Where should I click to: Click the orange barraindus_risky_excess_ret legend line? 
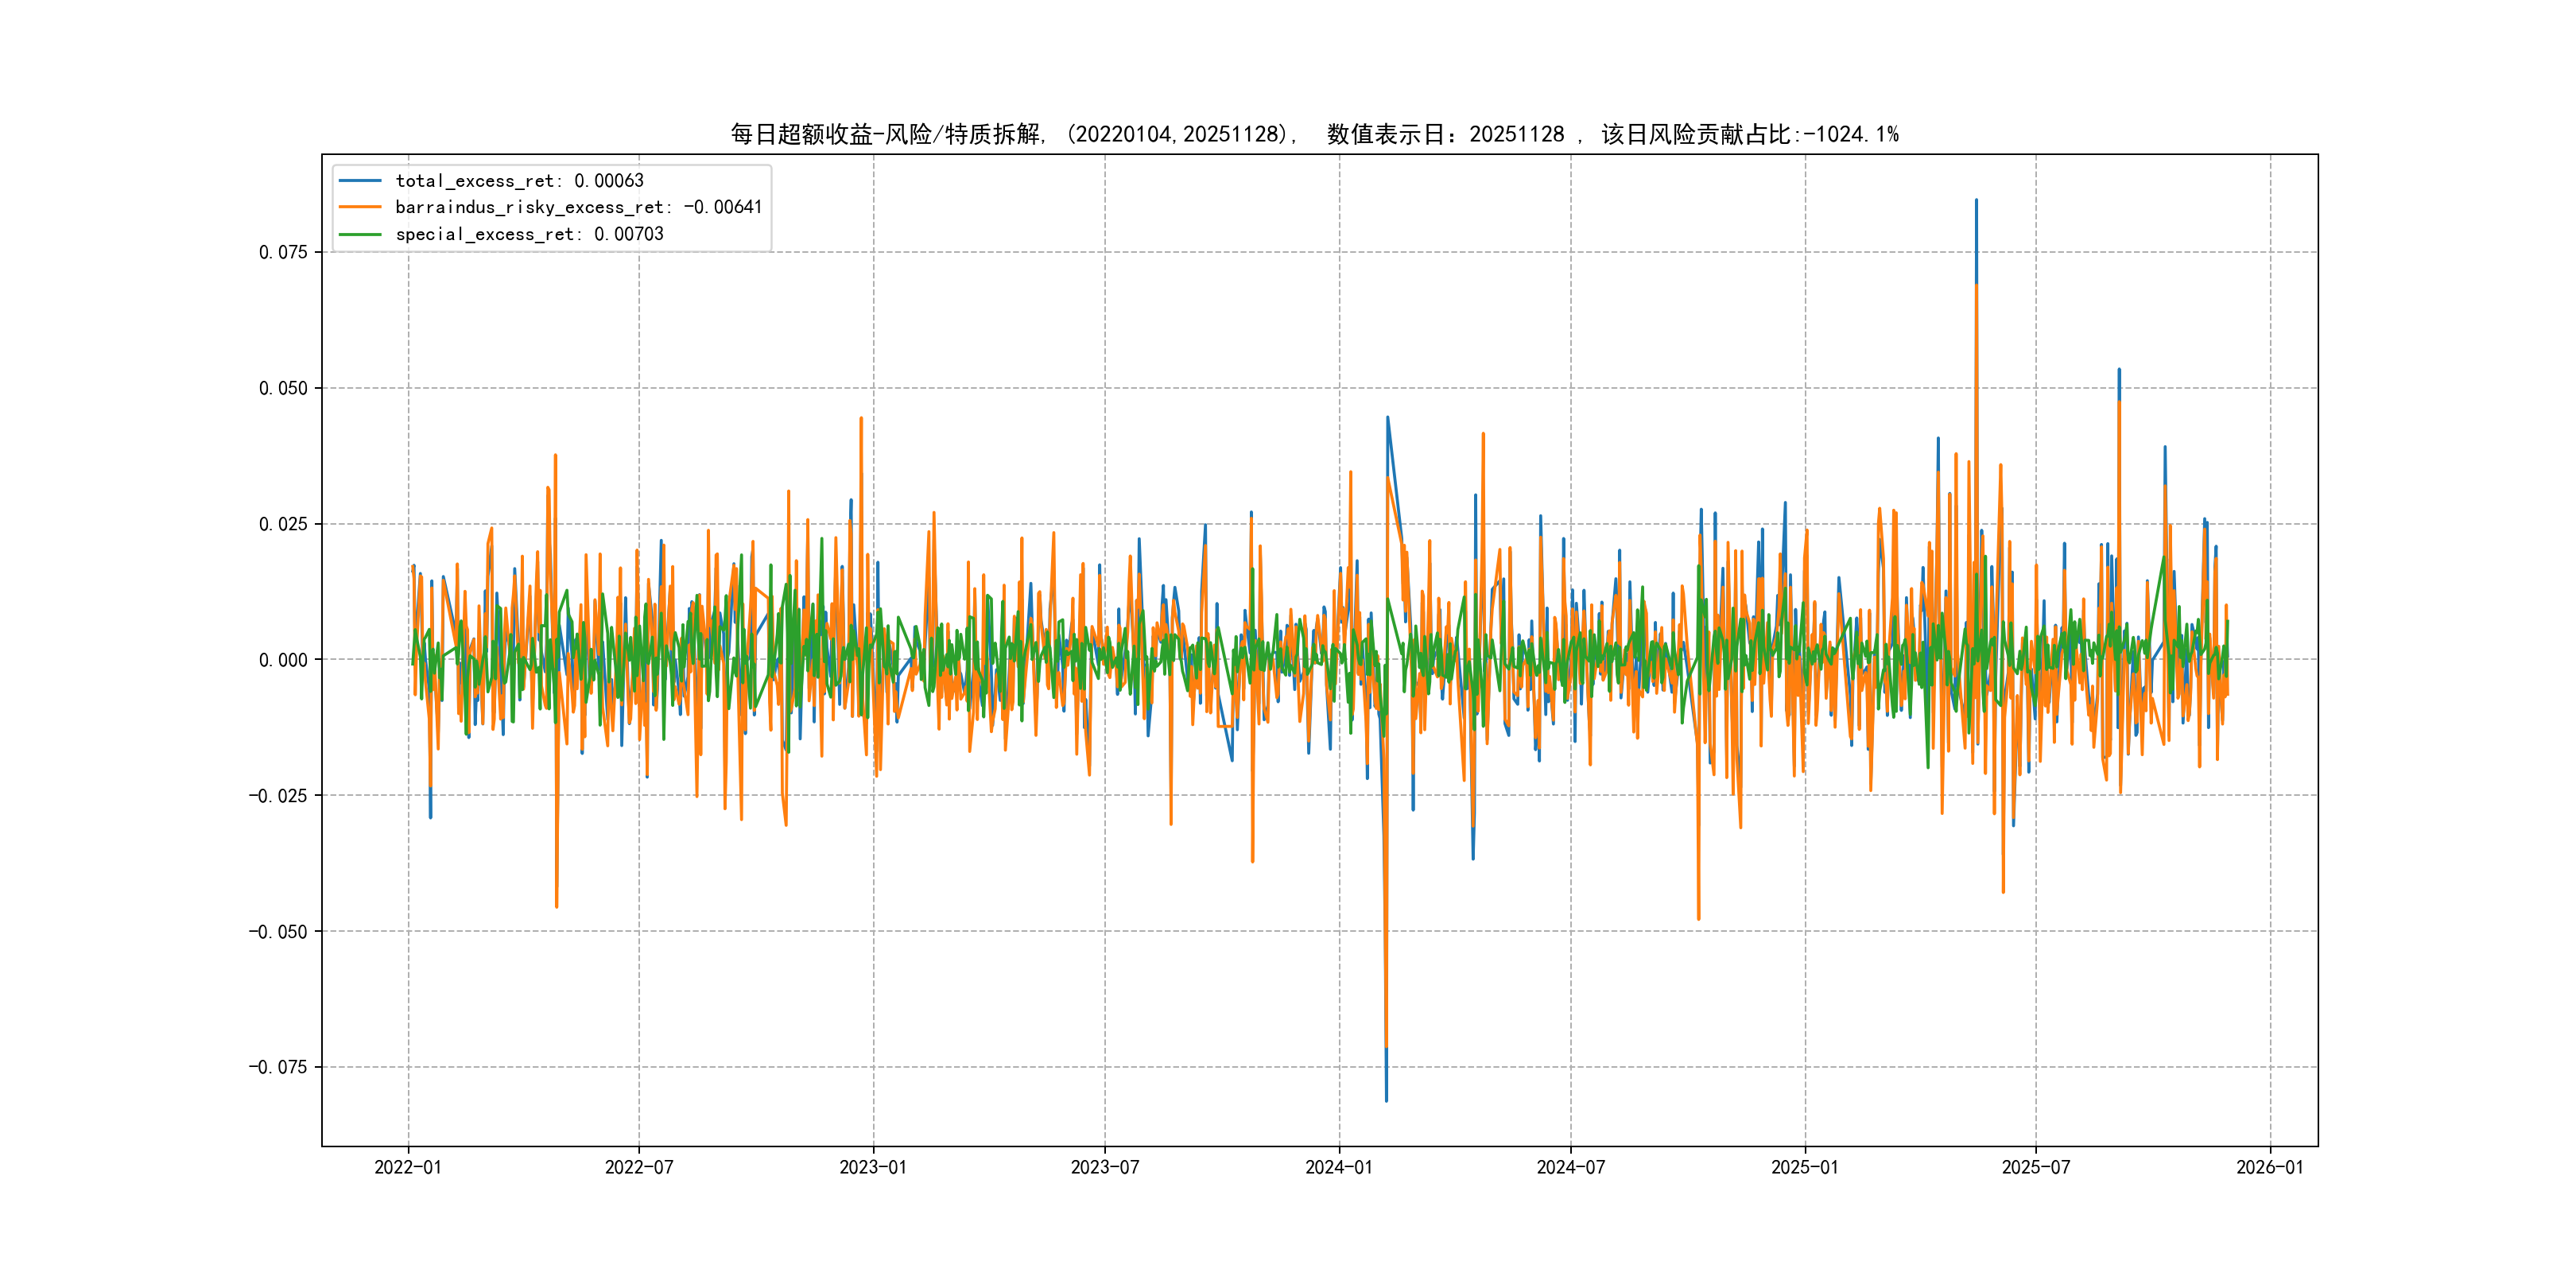point(360,207)
